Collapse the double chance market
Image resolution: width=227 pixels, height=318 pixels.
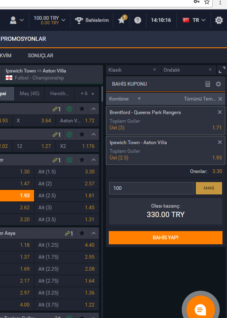click(x=94, y=134)
